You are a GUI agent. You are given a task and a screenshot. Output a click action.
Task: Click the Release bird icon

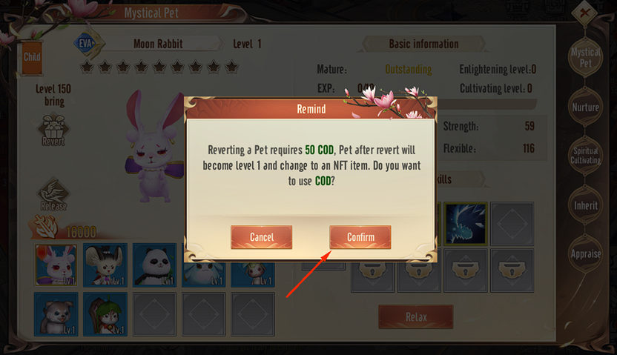(53, 194)
